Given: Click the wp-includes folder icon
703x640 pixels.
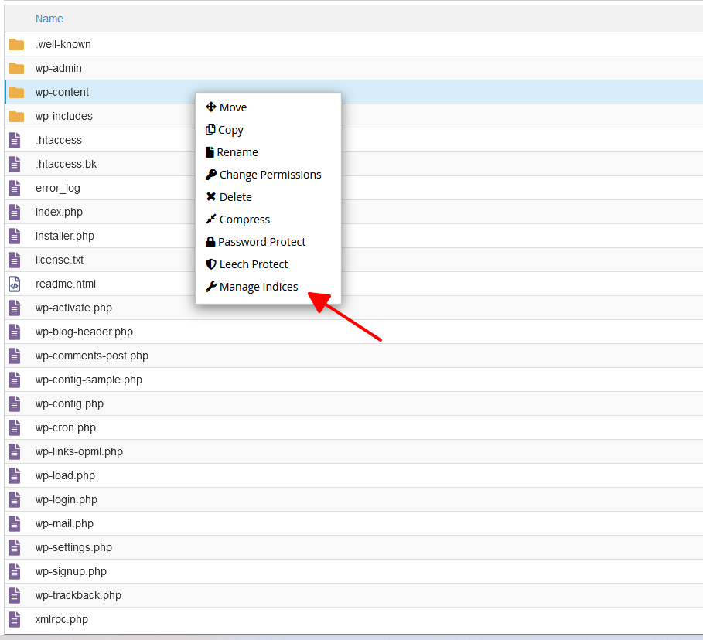Looking at the screenshot, I should coord(16,116).
